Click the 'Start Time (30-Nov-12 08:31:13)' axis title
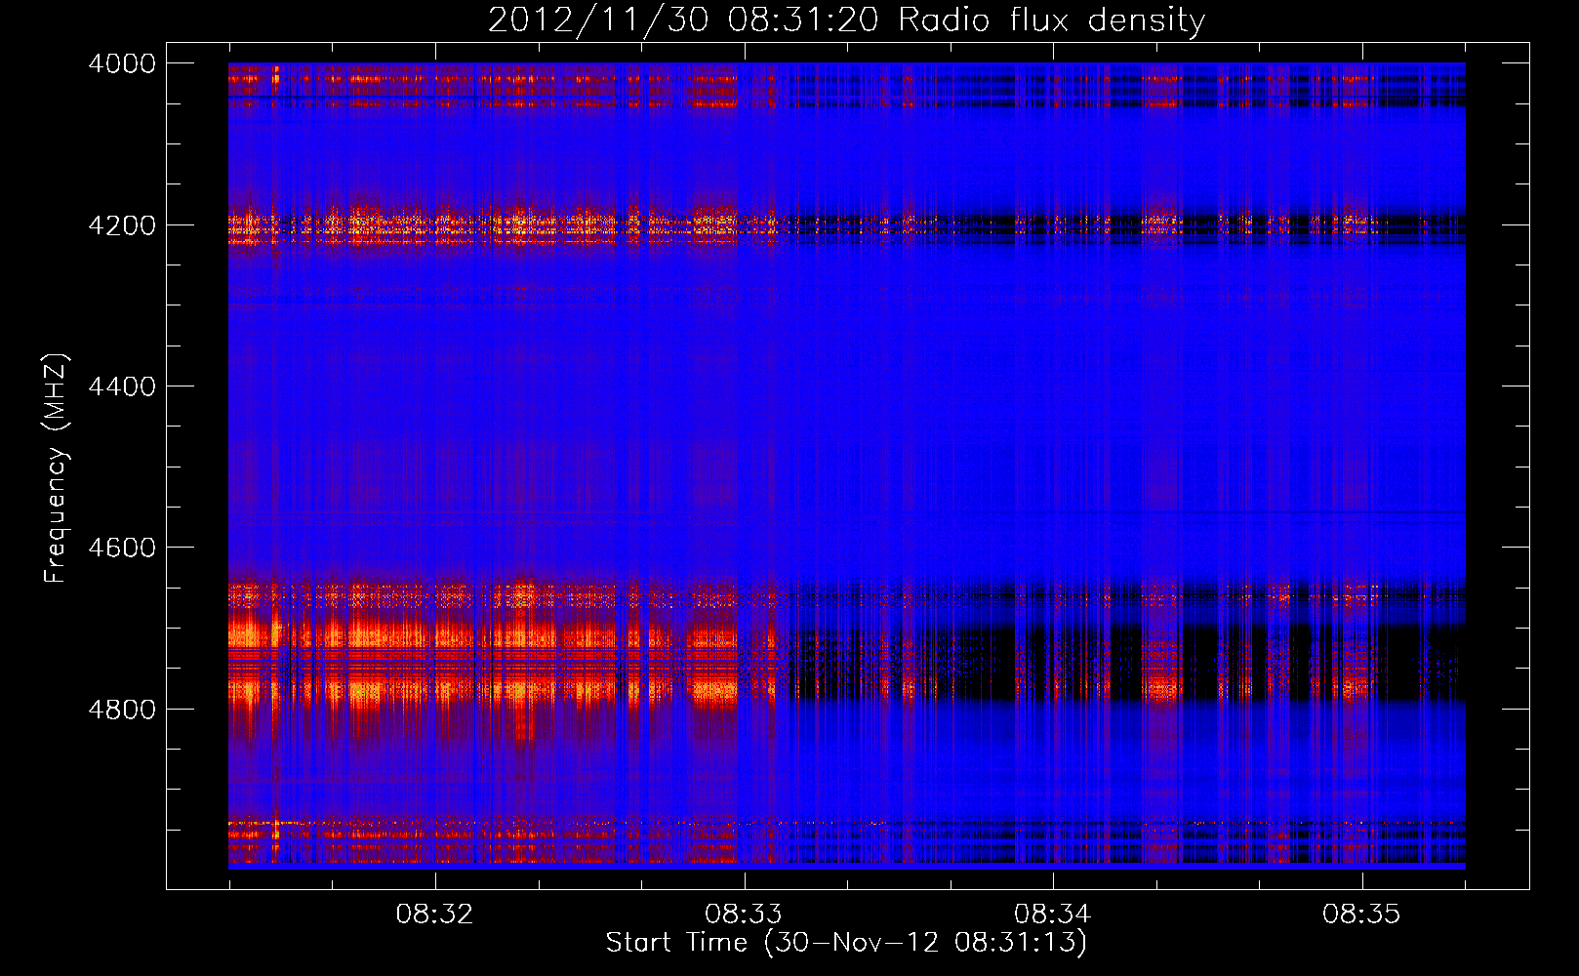1579x976 pixels. (x=846, y=943)
